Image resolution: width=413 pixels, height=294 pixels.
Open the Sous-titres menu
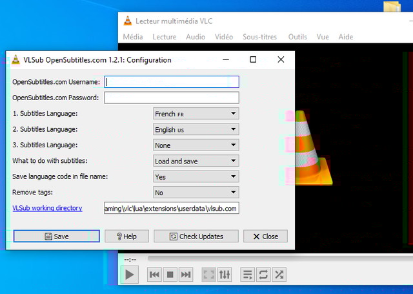(x=259, y=37)
